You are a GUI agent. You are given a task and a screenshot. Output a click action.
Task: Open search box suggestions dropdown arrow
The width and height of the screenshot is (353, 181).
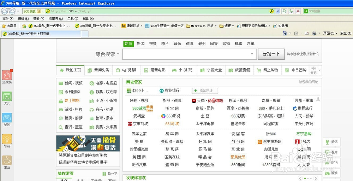point(252,54)
